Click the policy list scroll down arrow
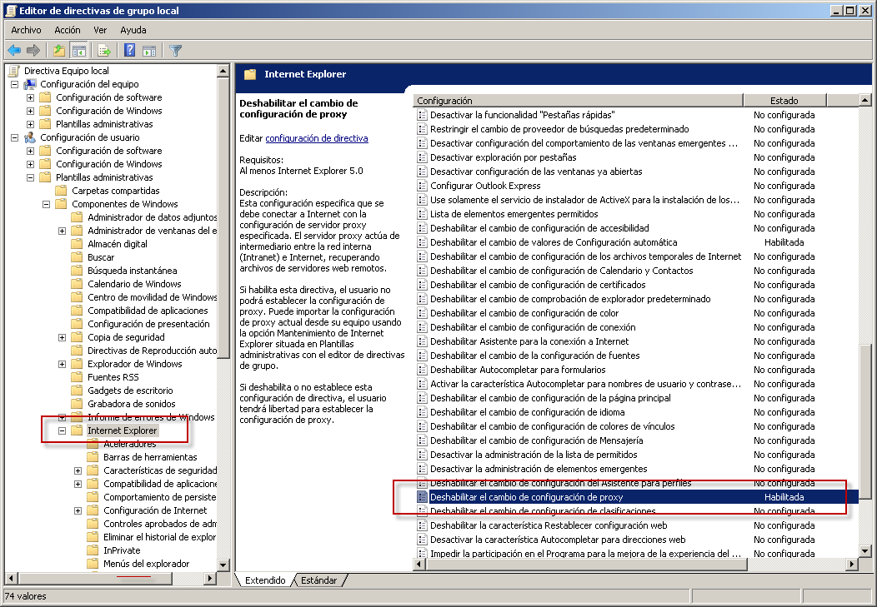This screenshot has width=877, height=607. pyautogui.click(x=864, y=552)
